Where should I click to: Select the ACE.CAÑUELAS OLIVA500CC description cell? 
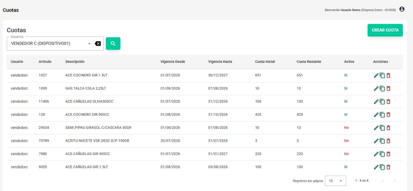89,102
